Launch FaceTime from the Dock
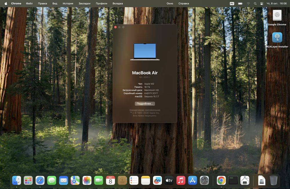 (99, 180)
